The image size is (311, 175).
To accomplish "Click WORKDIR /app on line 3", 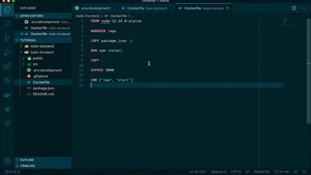I will tap(104, 31).
